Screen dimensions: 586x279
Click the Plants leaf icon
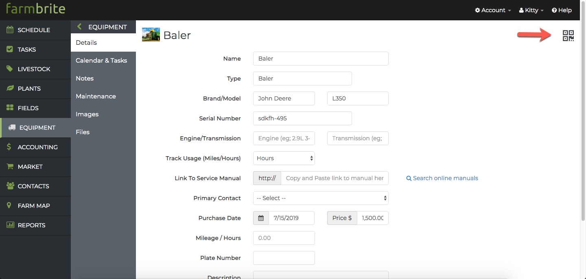pyautogui.click(x=10, y=88)
